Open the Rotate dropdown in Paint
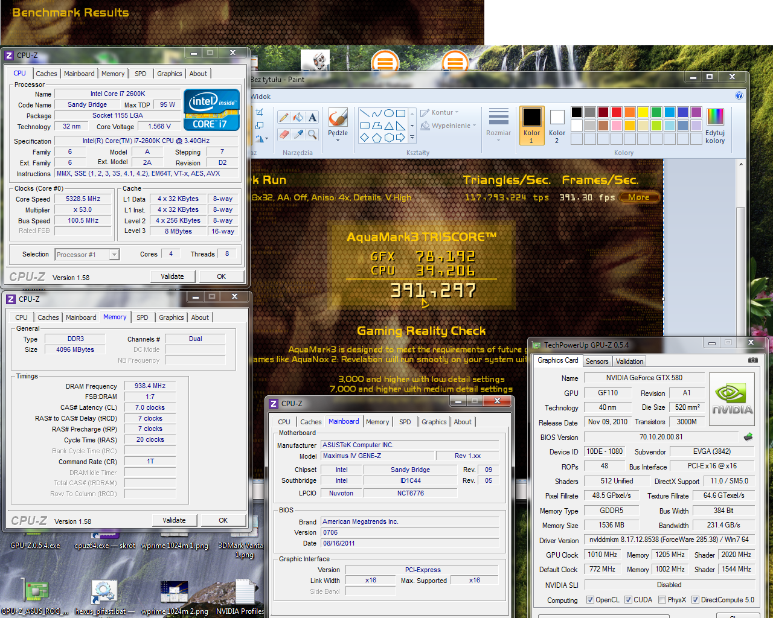 tap(261, 139)
